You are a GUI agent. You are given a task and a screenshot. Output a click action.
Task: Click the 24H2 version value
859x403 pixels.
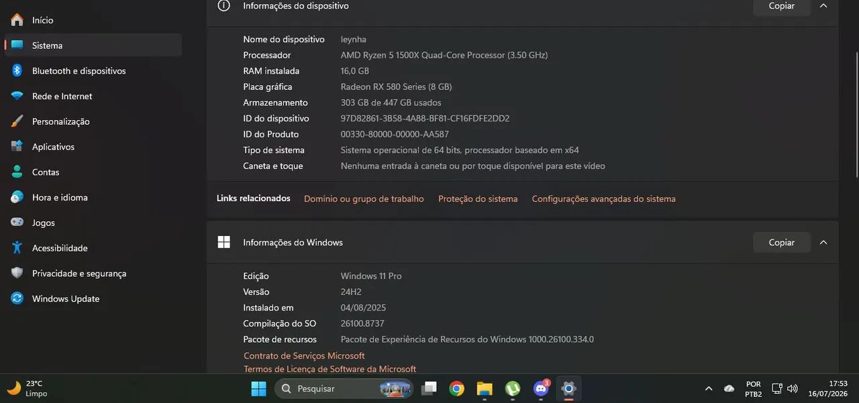pyautogui.click(x=352, y=292)
